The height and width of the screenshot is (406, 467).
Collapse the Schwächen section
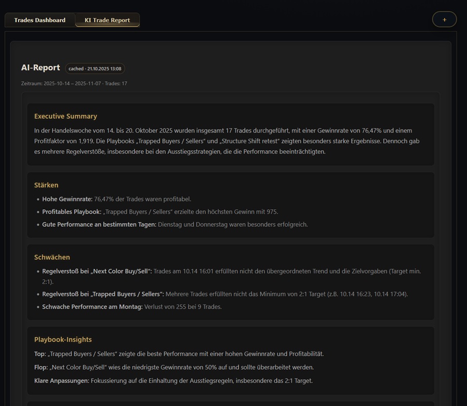click(x=52, y=257)
